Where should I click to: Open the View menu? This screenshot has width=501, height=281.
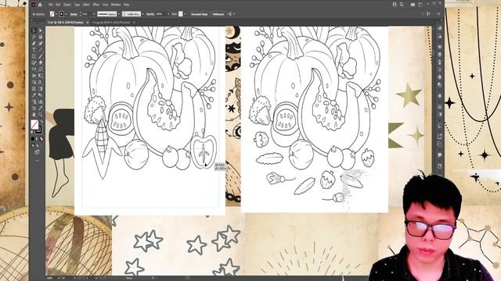click(x=106, y=5)
